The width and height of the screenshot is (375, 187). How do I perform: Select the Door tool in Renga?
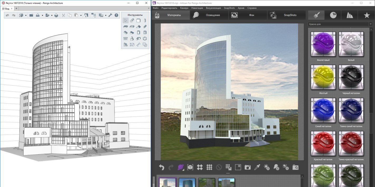[x=139, y=32]
